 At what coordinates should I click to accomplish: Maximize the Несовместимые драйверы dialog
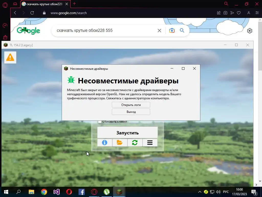coord(183,68)
